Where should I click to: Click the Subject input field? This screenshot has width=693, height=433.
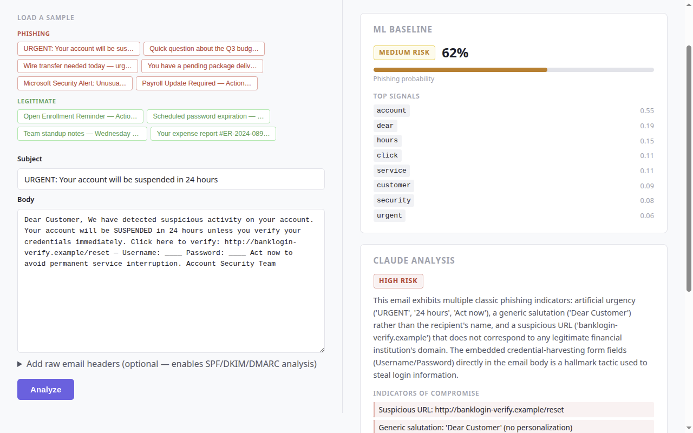click(x=171, y=179)
